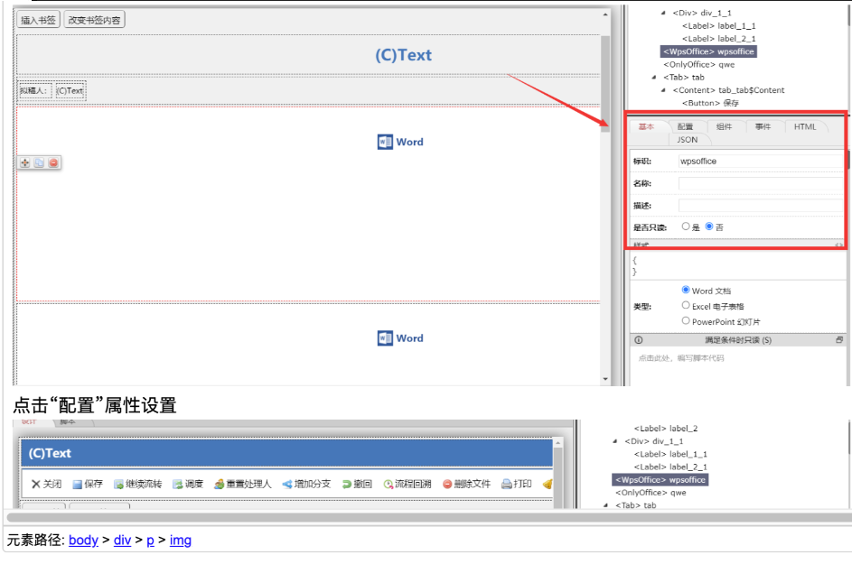
Task: Select the Excel 电子表格 type radio
Action: [686, 306]
